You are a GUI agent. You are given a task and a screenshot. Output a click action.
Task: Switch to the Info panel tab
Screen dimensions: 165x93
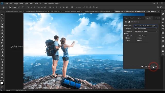[x=143, y=18]
